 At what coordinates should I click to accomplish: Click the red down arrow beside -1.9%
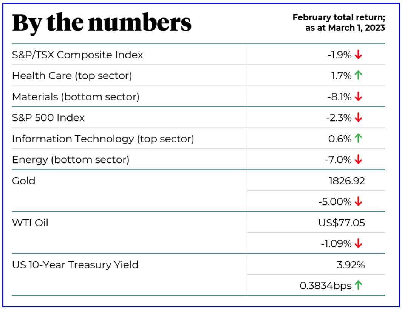click(359, 55)
